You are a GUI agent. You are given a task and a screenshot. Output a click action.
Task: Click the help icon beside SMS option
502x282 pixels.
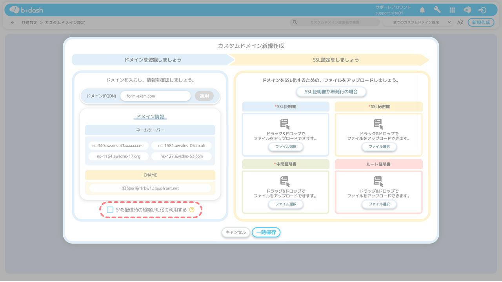click(192, 210)
